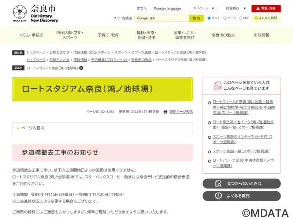Open the Foreign language link
Screen dimensions: 293x219
click(x=167, y=8)
